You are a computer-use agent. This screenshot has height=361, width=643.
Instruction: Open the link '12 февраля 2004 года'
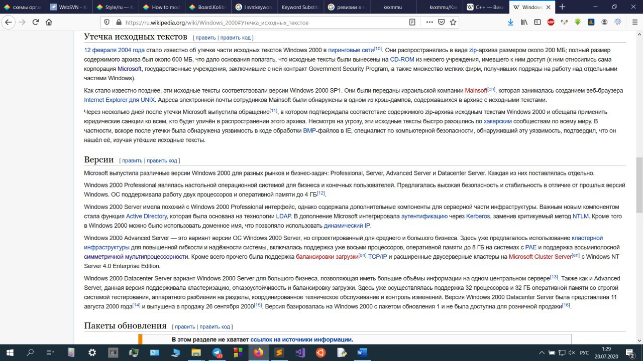115,50
